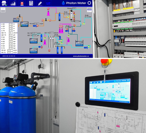Select the IONEX column symbol

62,50
